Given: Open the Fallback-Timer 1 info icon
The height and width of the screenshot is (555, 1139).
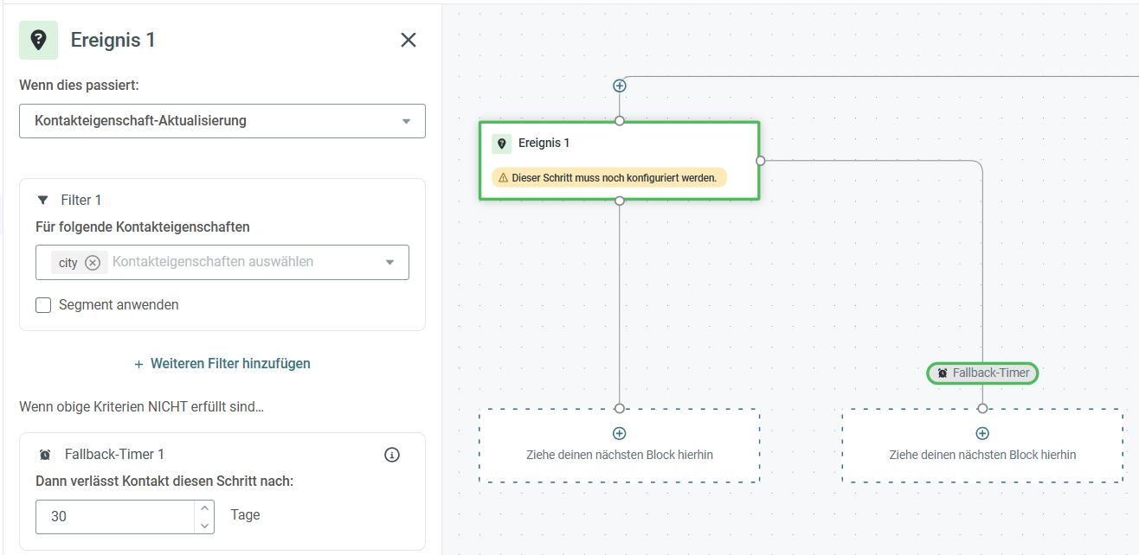Looking at the screenshot, I should tap(392, 455).
